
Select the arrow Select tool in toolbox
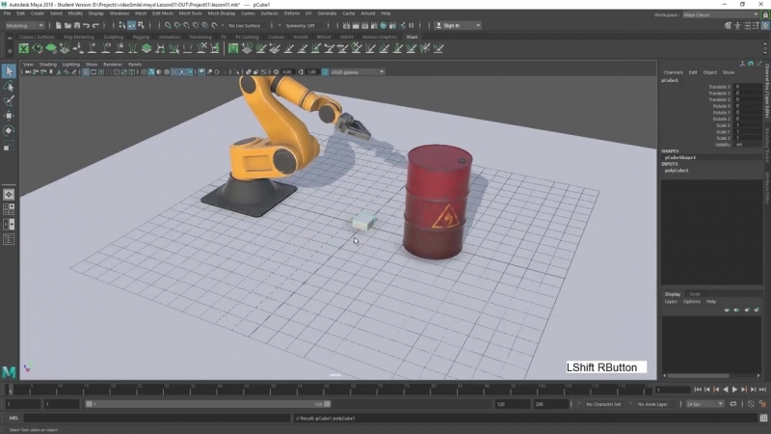9,71
